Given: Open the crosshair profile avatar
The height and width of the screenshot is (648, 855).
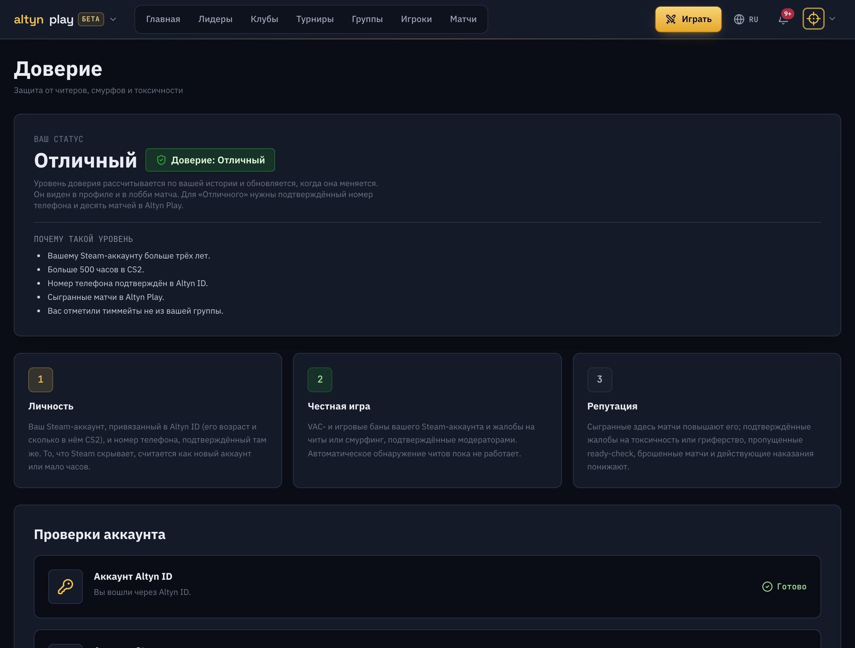Looking at the screenshot, I should (813, 19).
